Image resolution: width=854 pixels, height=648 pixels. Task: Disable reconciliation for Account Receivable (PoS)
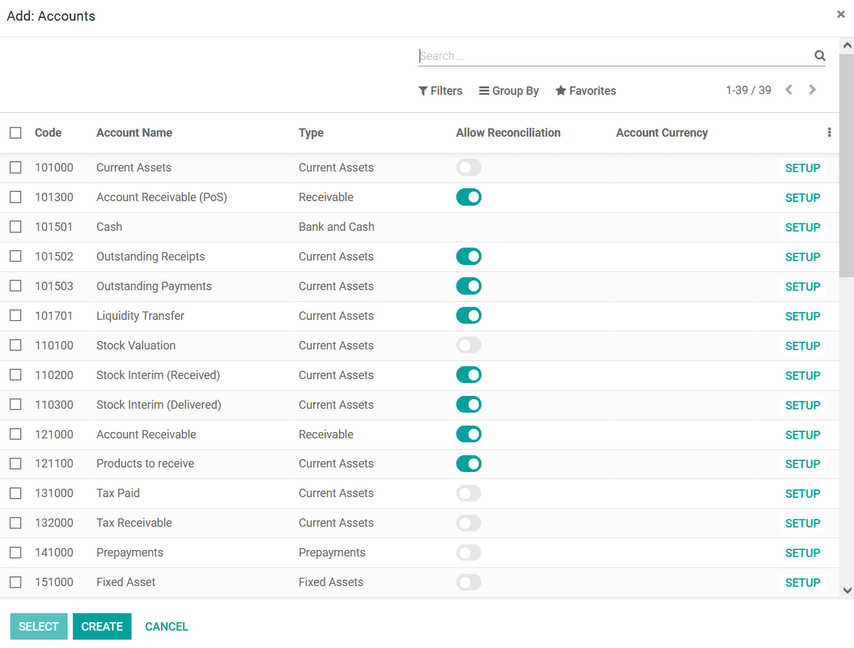point(469,197)
